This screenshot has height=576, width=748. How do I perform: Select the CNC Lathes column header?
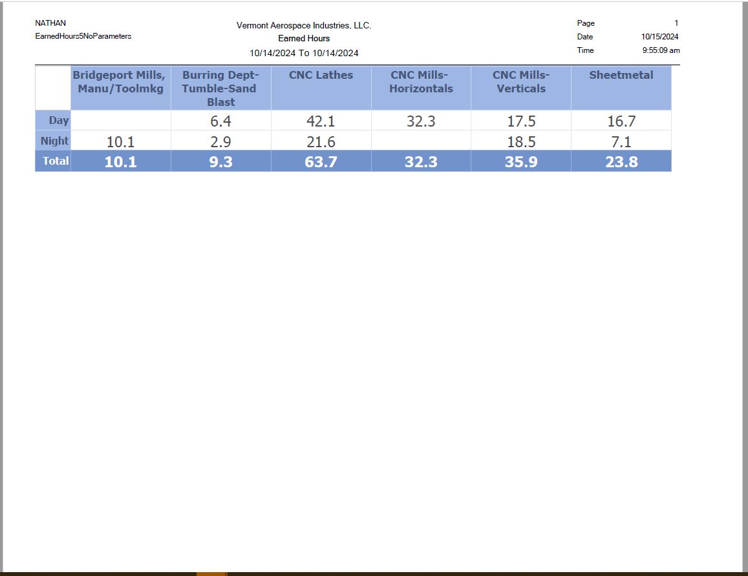321,88
